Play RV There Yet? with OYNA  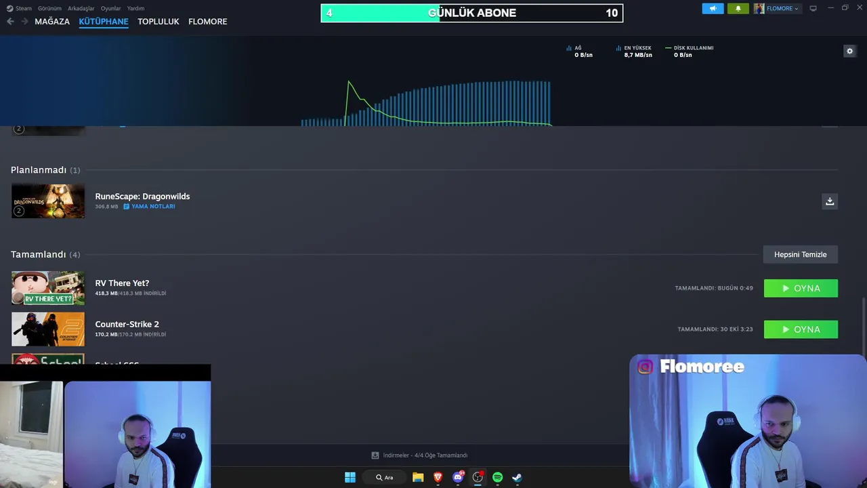tap(801, 288)
